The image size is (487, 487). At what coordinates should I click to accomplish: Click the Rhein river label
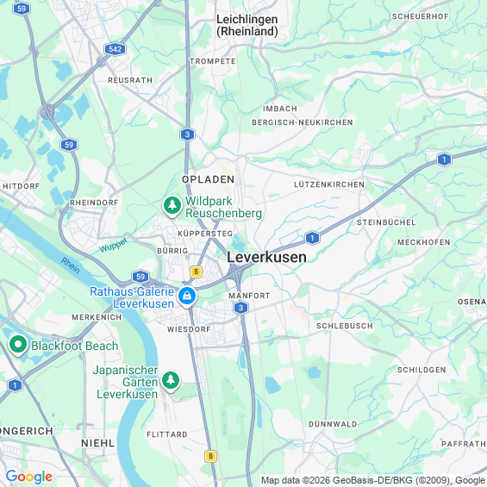(x=71, y=265)
